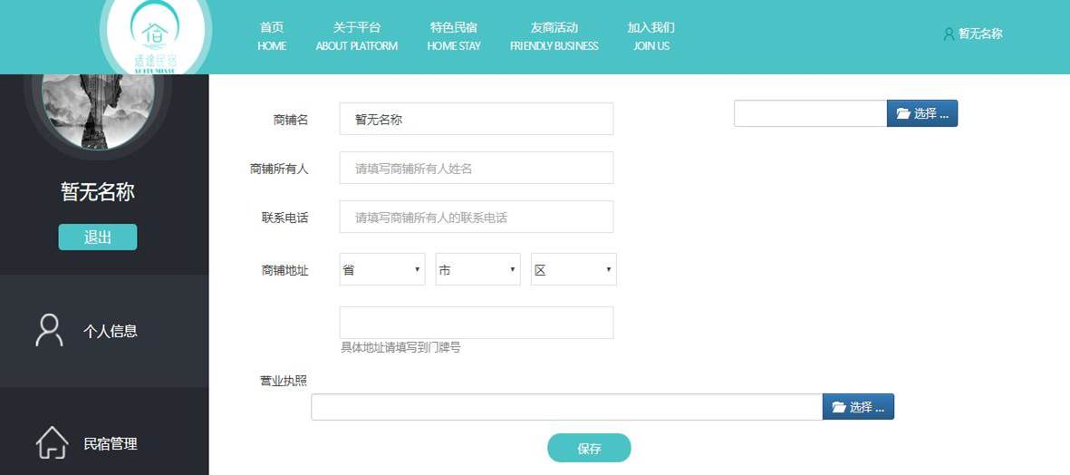Navigate to 特色民宿 HOME STAY
The width and height of the screenshot is (1070, 475).
coord(454,36)
